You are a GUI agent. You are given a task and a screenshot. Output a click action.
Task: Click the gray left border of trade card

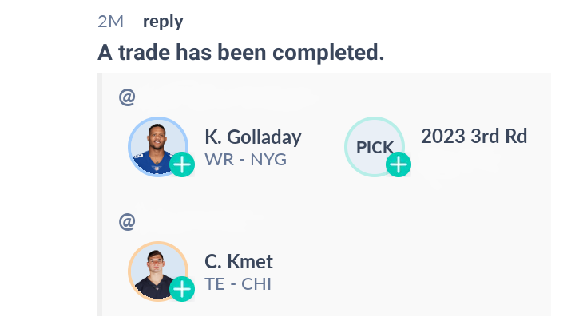tap(99, 194)
